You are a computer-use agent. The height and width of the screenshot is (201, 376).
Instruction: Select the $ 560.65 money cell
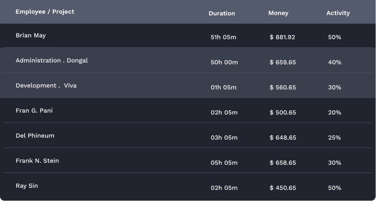pos(283,87)
